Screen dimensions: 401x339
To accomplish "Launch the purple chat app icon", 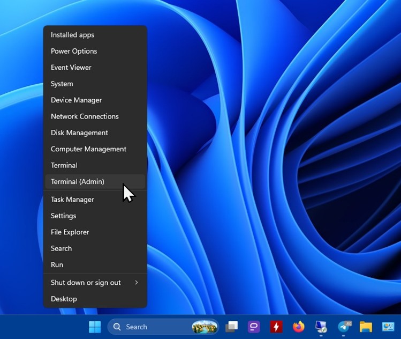I will click(254, 327).
